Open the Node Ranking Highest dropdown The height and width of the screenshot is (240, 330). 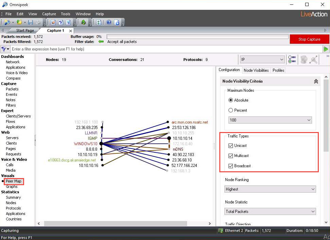270,189
